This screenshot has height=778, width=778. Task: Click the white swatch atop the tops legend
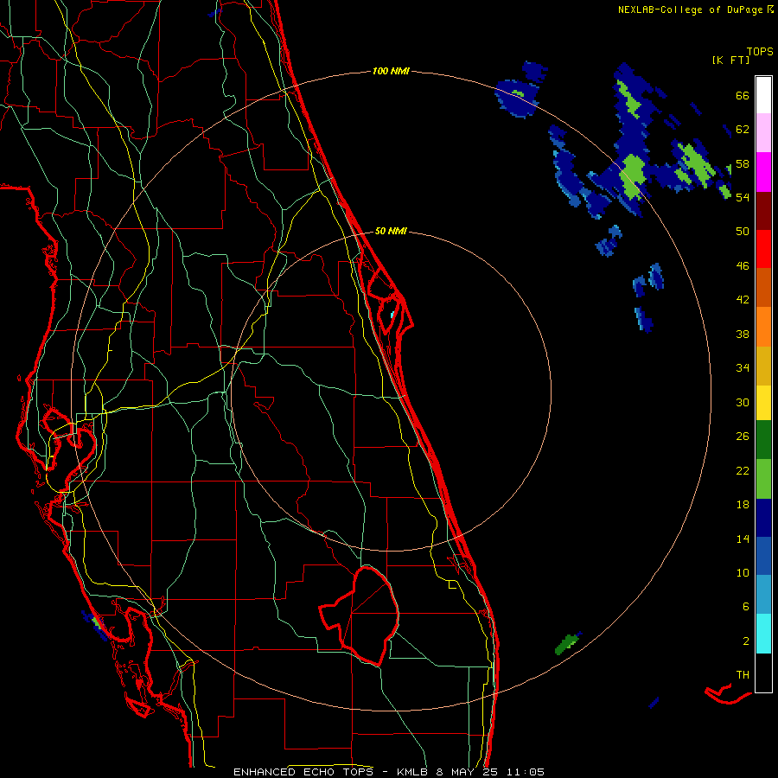pos(763,95)
